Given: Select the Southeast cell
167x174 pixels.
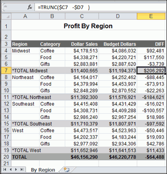Looking at the screenshot, I should tap(25, 104).
